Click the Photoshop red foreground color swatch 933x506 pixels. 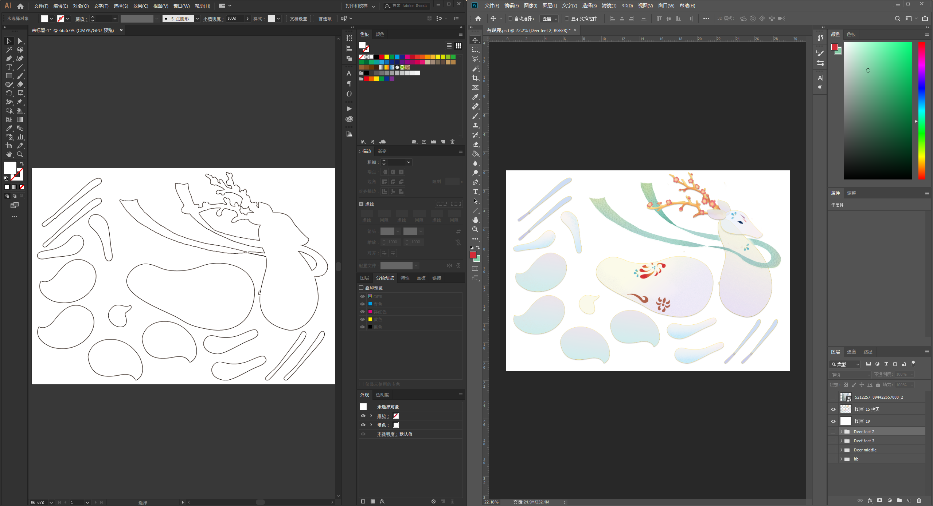(x=473, y=255)
